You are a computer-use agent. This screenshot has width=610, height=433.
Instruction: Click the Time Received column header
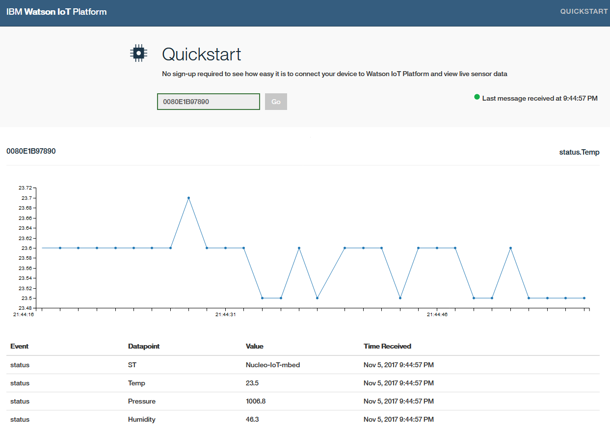click(387, 346)
